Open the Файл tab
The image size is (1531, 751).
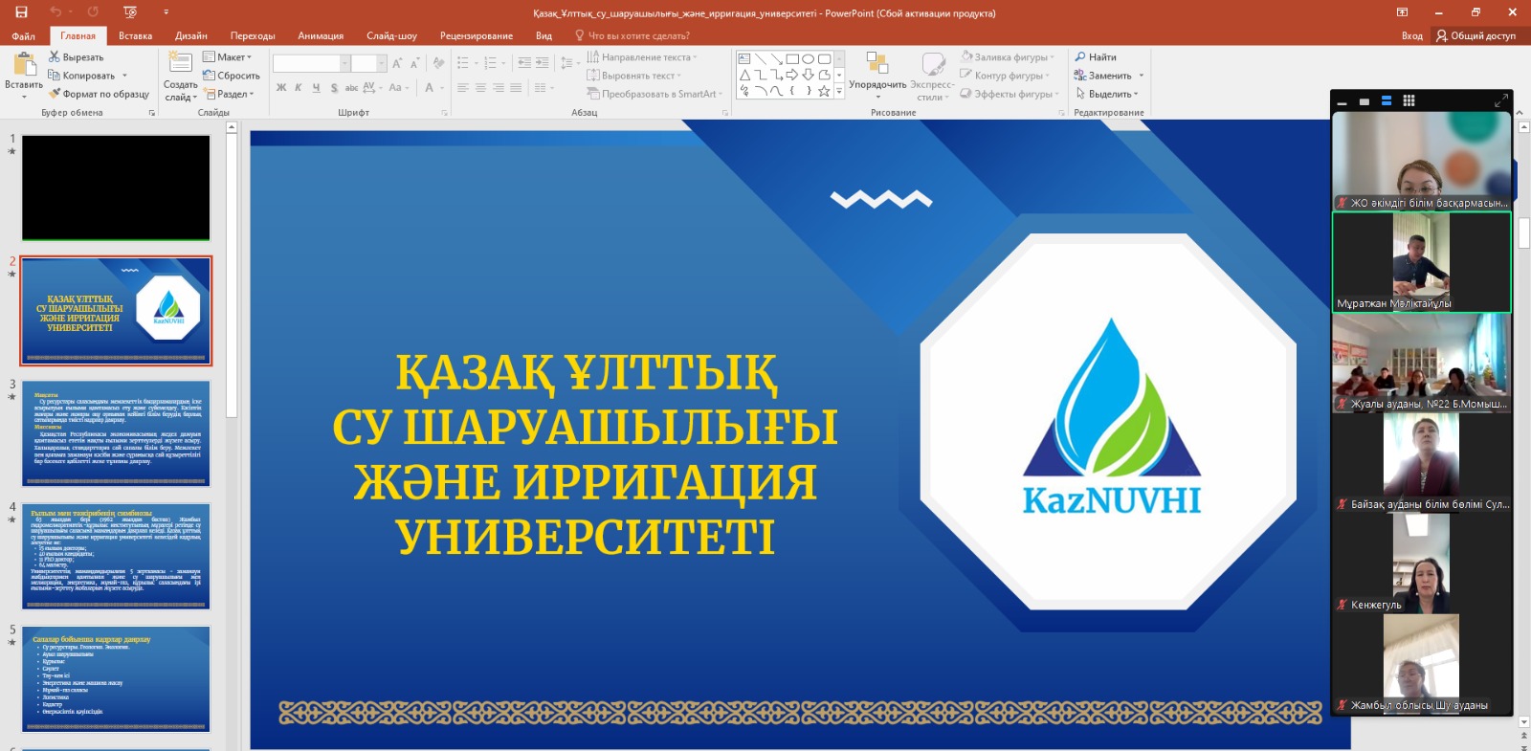23,35
